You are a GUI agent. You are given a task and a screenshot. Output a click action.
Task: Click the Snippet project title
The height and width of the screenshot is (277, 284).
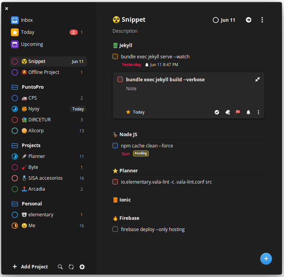tap(133, 19)
